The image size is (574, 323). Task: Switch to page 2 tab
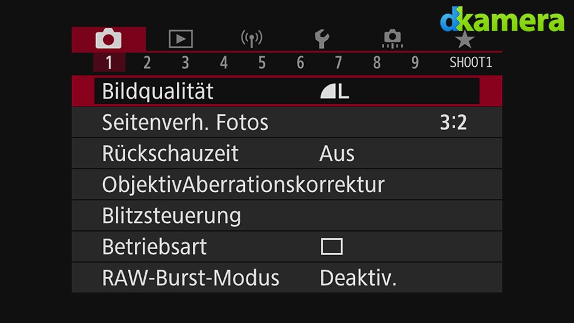click(147, 63)
